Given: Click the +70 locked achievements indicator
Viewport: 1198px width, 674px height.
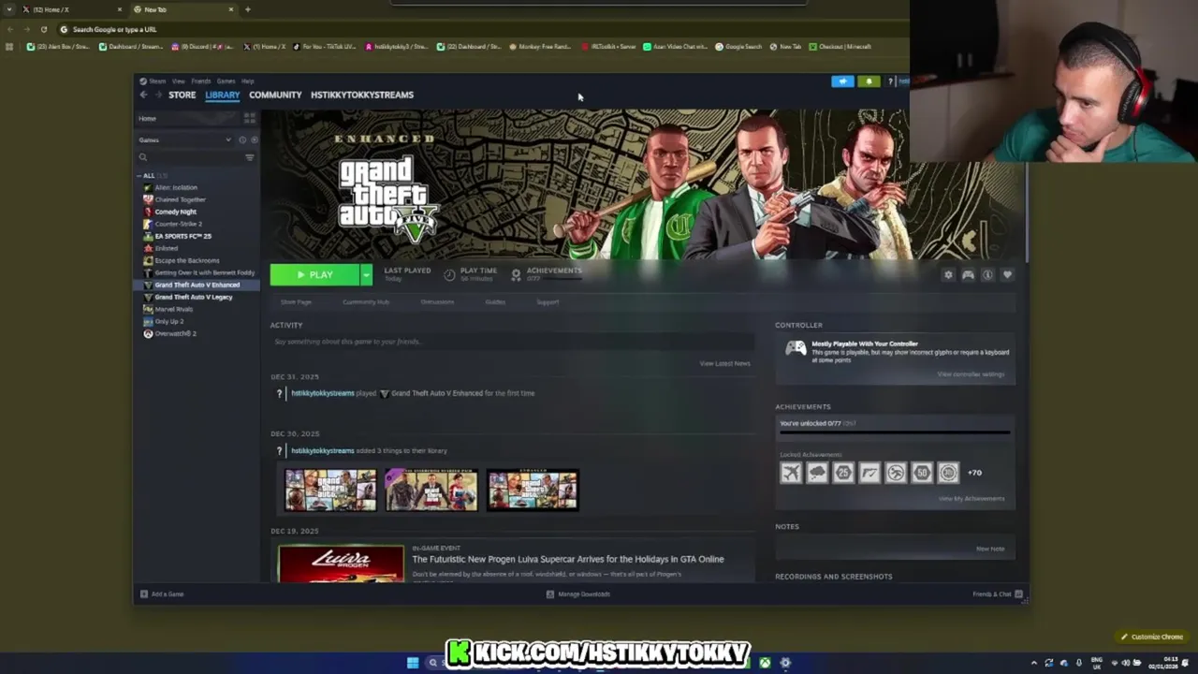Looking at the screenshot, I should 974,473.
